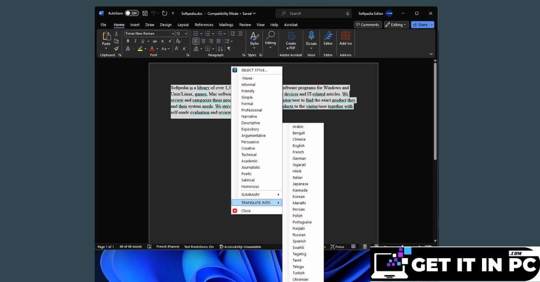Screen dimensions: 540x282
Task: Apply Subscript formatting
Action: (162, 41)
